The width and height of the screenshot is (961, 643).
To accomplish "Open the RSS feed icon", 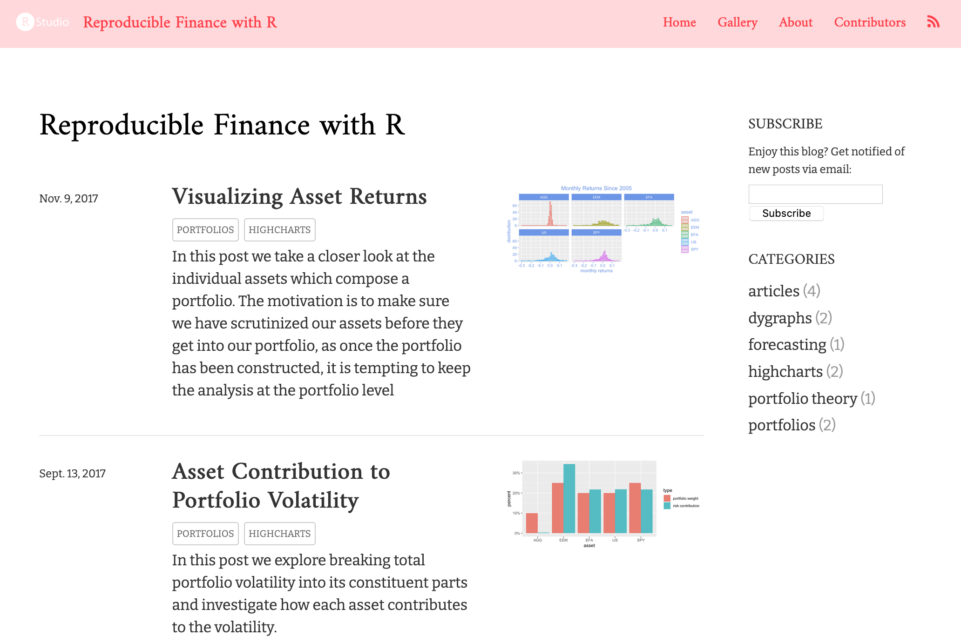I will click(933, 22).
